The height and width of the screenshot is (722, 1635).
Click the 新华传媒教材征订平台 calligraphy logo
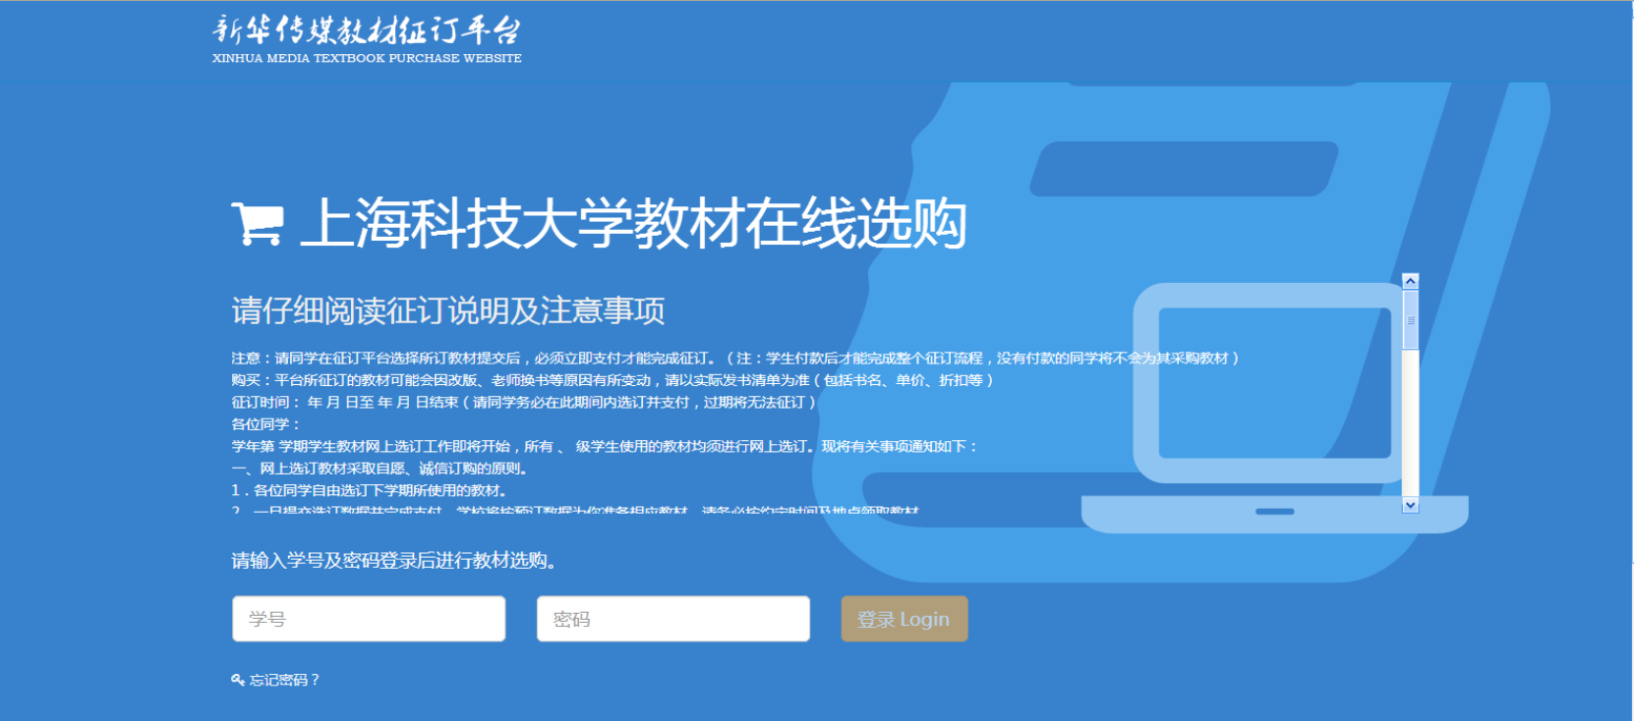[366, 30]
